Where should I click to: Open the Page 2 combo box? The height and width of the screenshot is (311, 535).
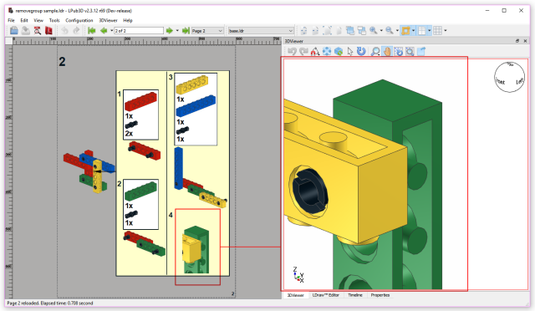207,31
